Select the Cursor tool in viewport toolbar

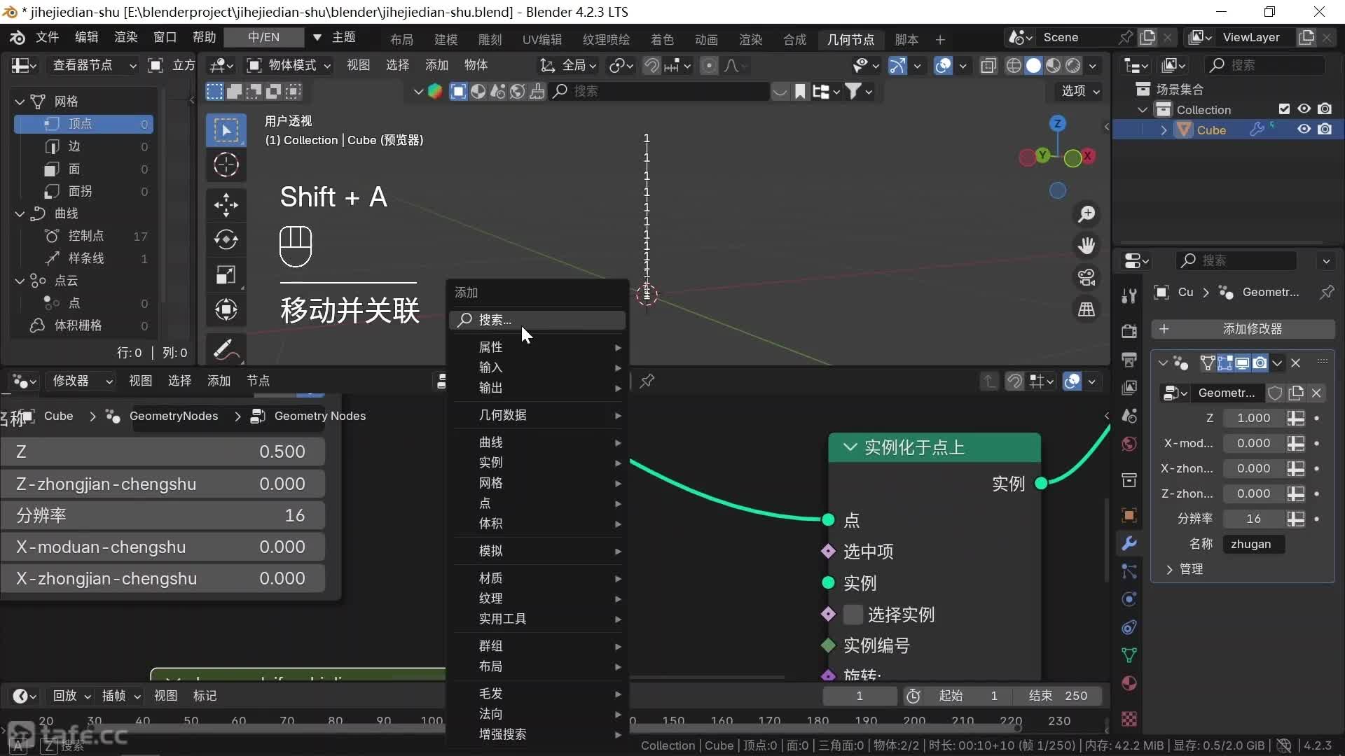226,165
